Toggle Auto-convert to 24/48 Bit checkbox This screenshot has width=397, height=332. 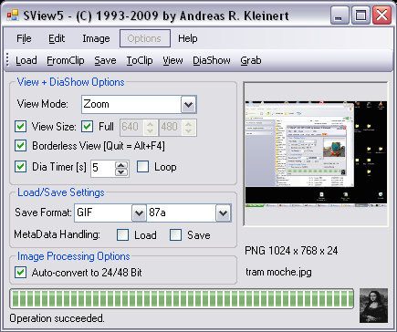tap(21, 273)
